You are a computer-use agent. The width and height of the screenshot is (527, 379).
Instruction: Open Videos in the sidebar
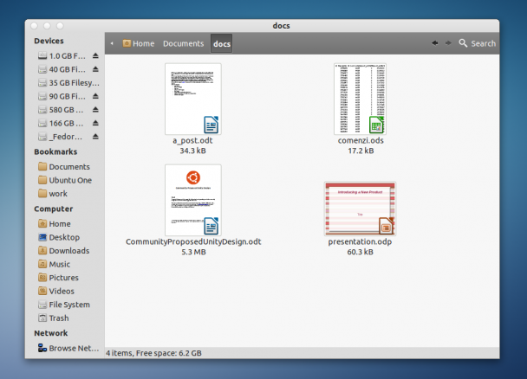(x=56, y=291)
